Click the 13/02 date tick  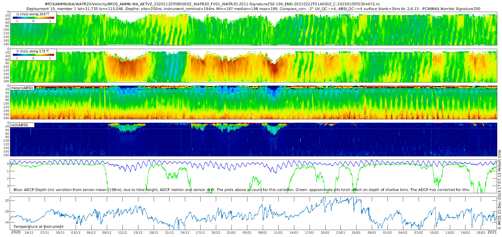(450, 233)
